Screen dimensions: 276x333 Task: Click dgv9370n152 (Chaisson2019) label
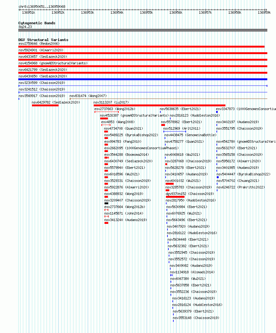point(190,194)
